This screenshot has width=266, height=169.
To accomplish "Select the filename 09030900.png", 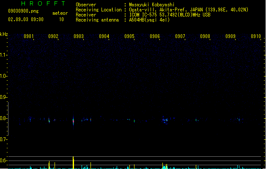I will [x=23, y=11].
